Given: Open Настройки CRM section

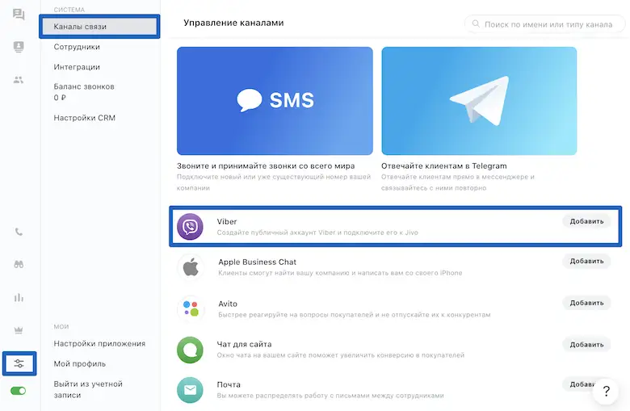Looking at the screenshot, I should pos(84,118).
